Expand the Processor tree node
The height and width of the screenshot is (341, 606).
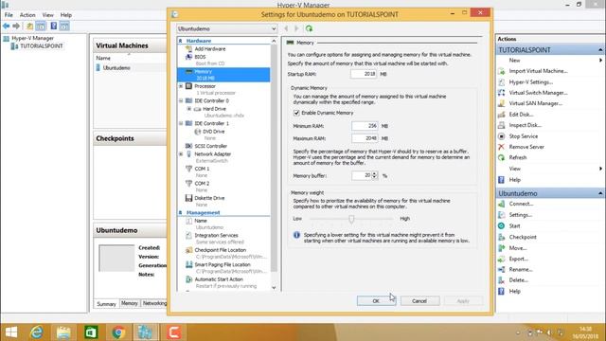point(181,86)
